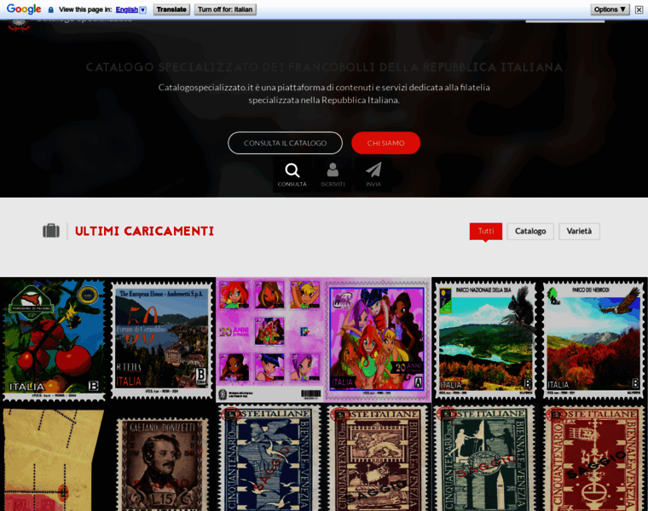Image resolution: width=648 pixels, height=511 pixels.
Task: Click the Consulta magnifier icon
Action: 292,170
